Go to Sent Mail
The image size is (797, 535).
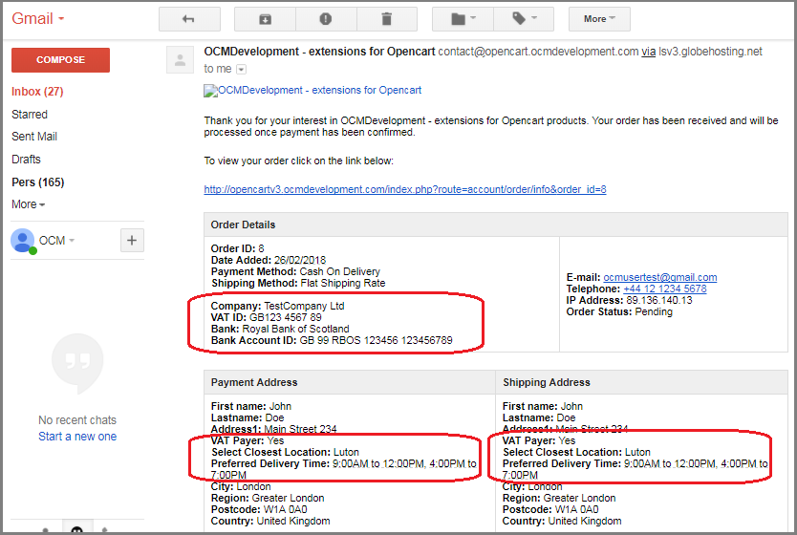(34, 137)
